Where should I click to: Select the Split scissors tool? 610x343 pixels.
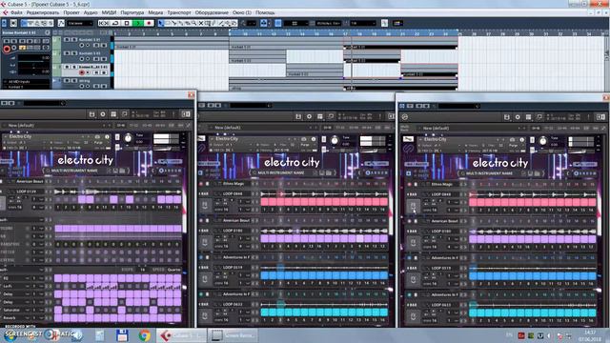174,23
